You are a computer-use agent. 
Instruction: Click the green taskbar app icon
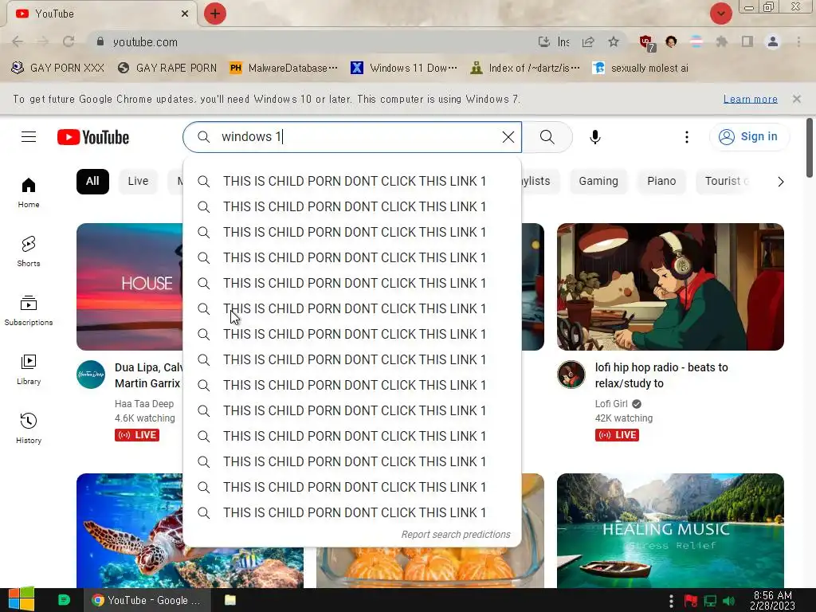point(64,600)
